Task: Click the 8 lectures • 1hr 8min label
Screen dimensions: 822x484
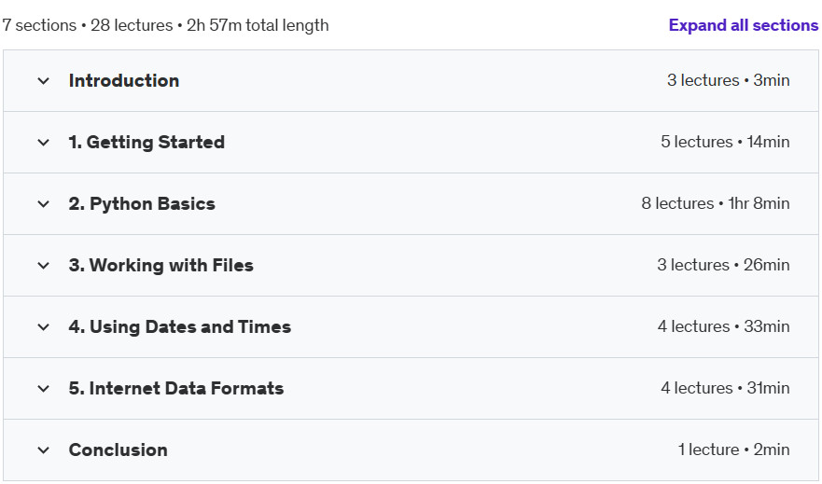Action: point(715,203)
